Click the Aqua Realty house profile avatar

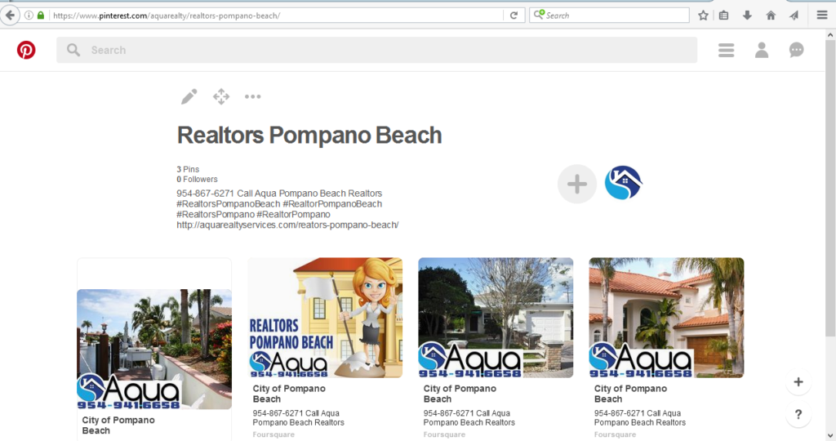point(624,184)
